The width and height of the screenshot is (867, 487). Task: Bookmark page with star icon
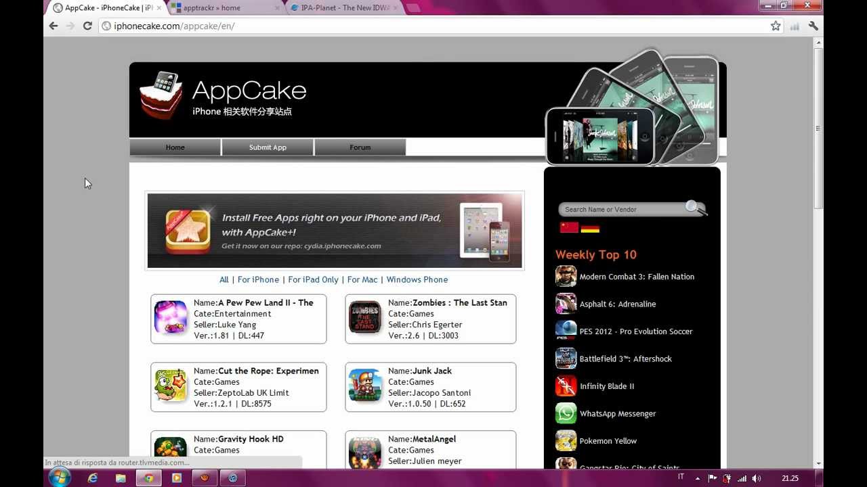tap(776, 26)
